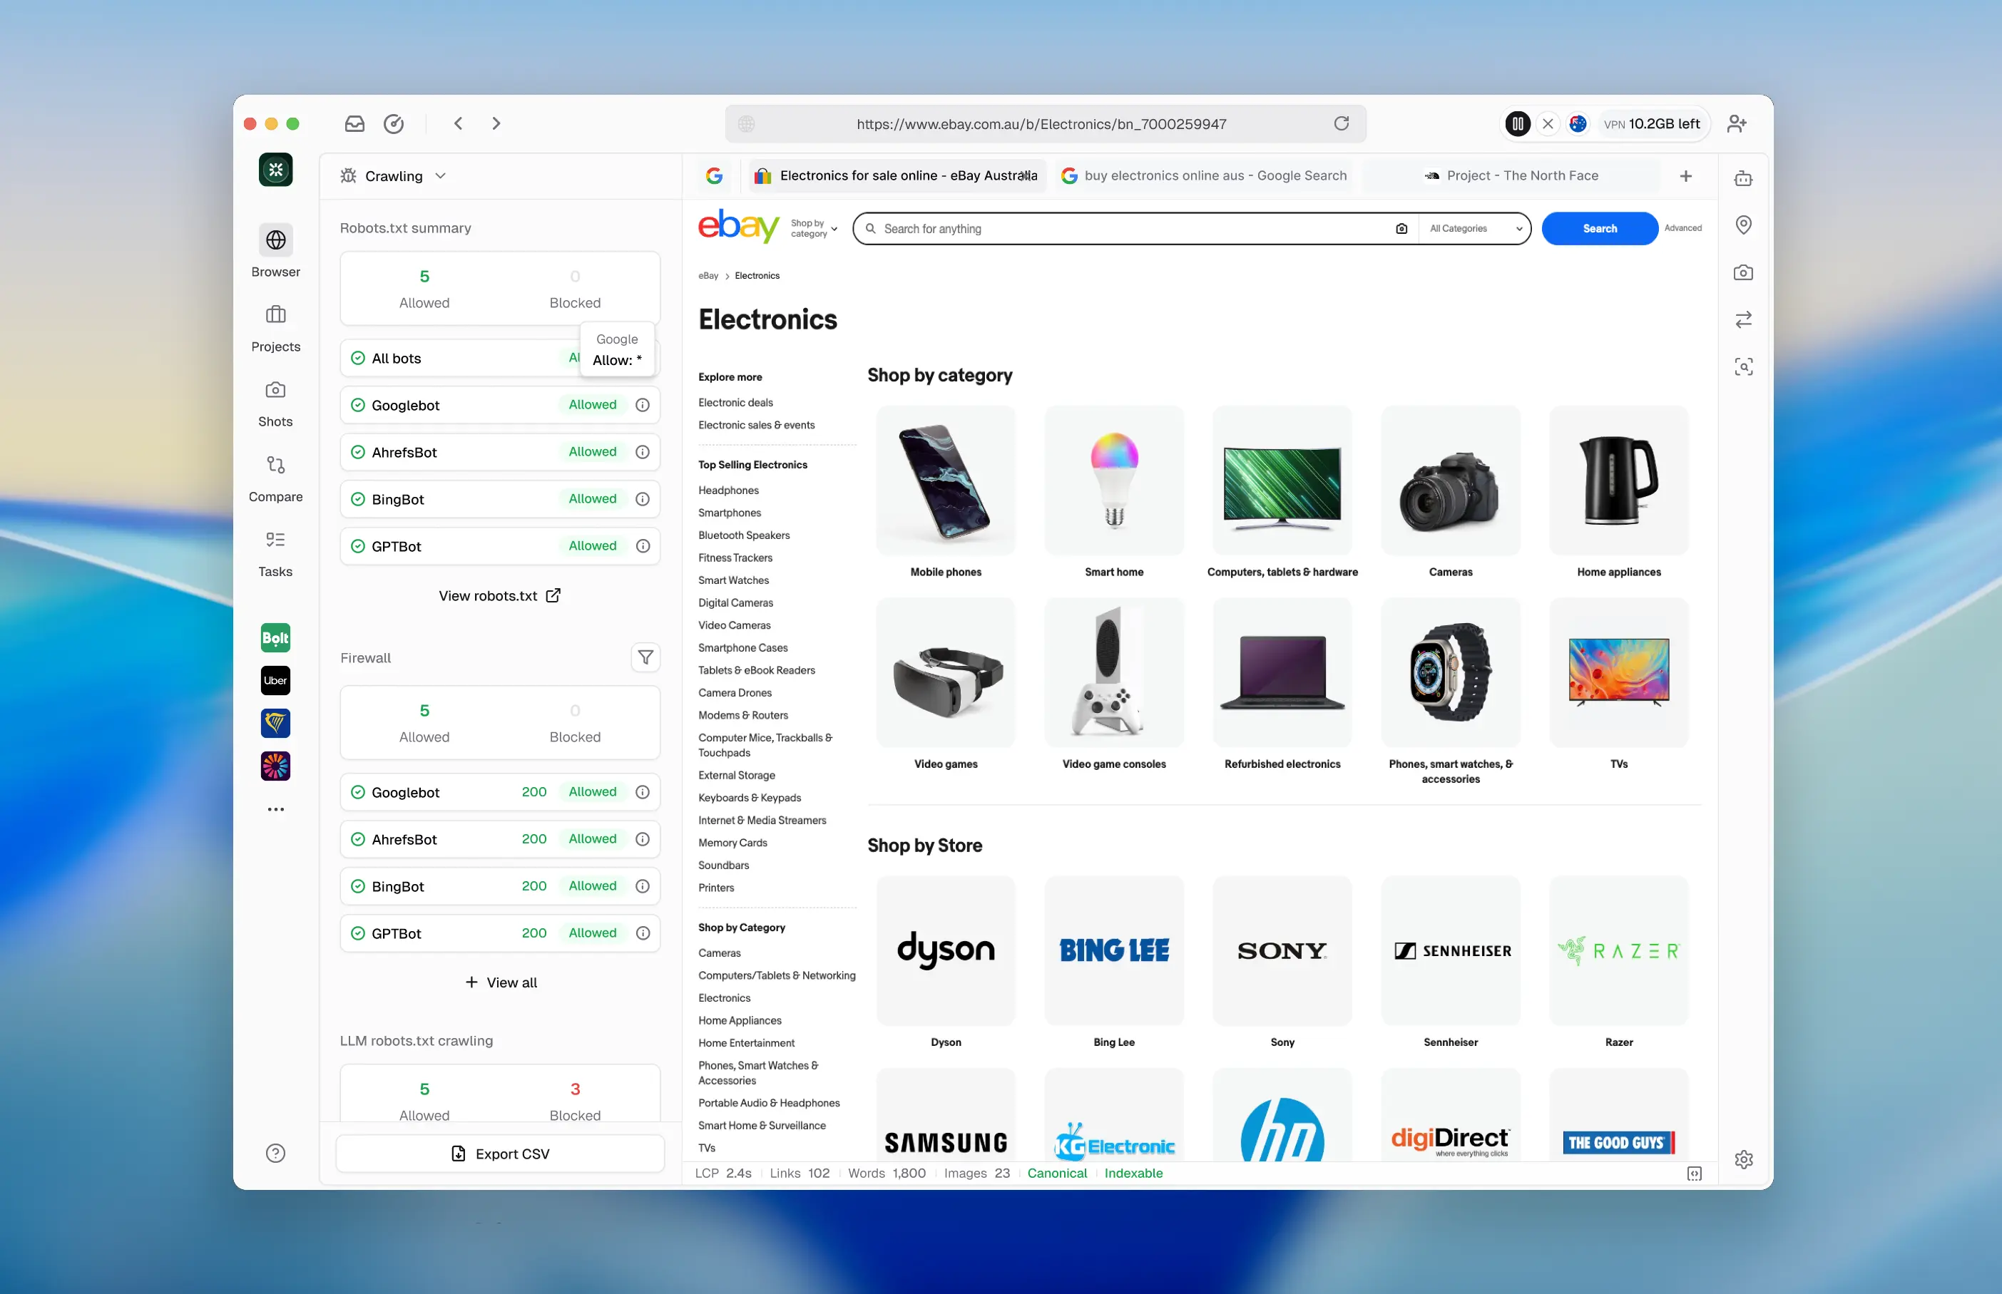Open the All Categories dropdown on eBay

1475,229
